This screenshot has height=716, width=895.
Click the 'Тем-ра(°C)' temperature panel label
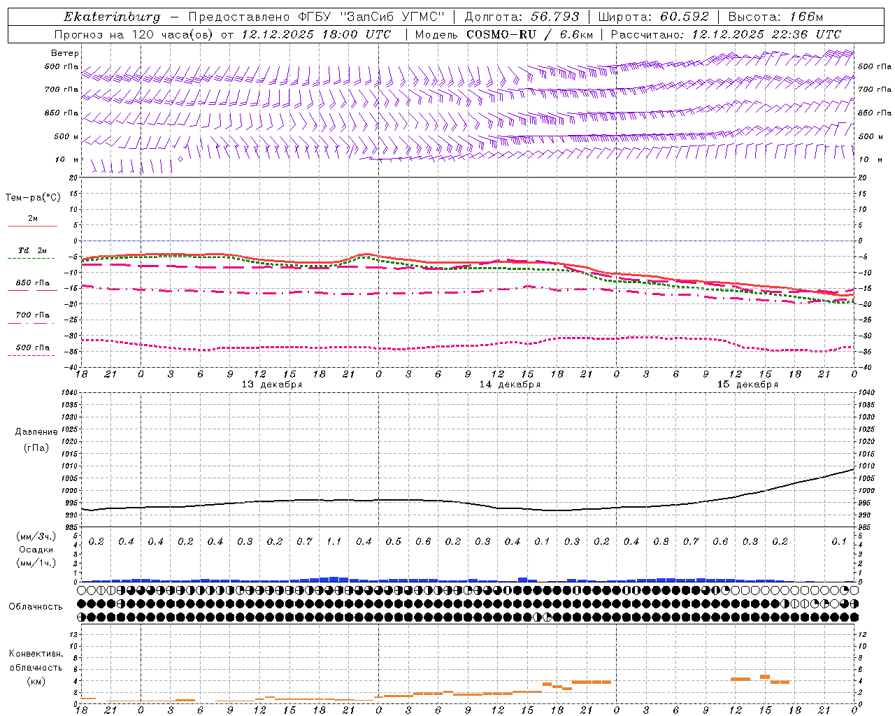33,198
